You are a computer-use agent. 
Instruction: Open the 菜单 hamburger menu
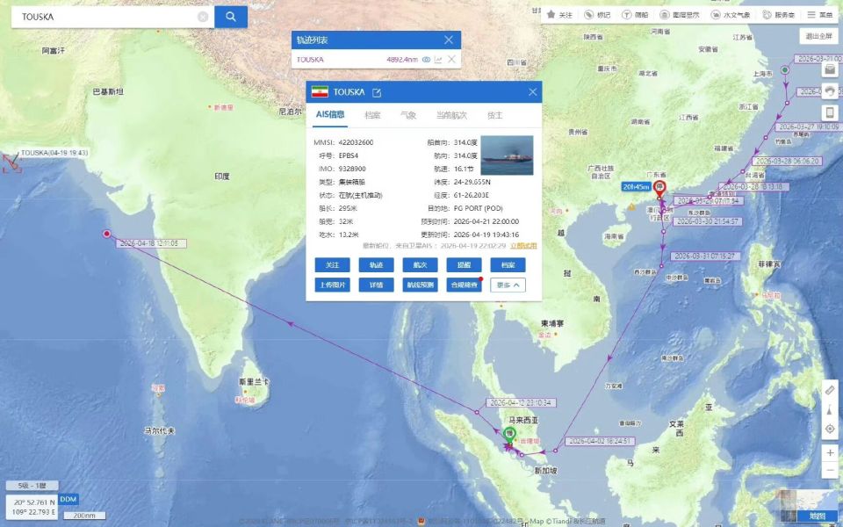tap(820, 15)
